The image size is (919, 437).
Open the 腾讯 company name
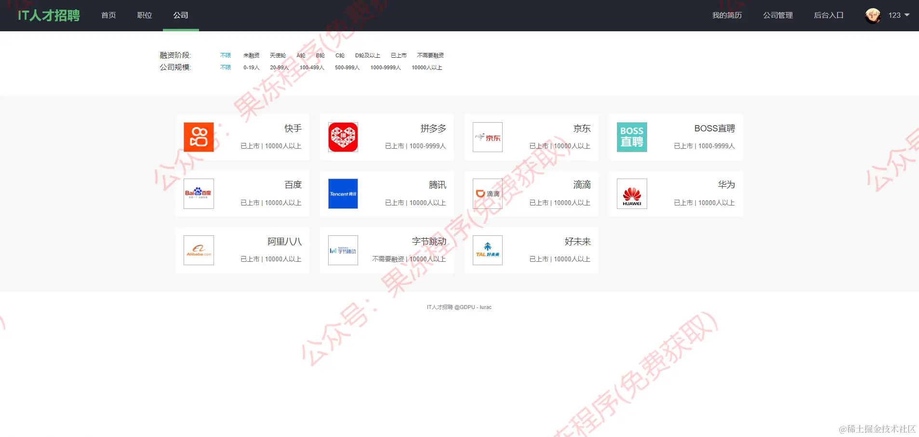(x=438, y=185)
